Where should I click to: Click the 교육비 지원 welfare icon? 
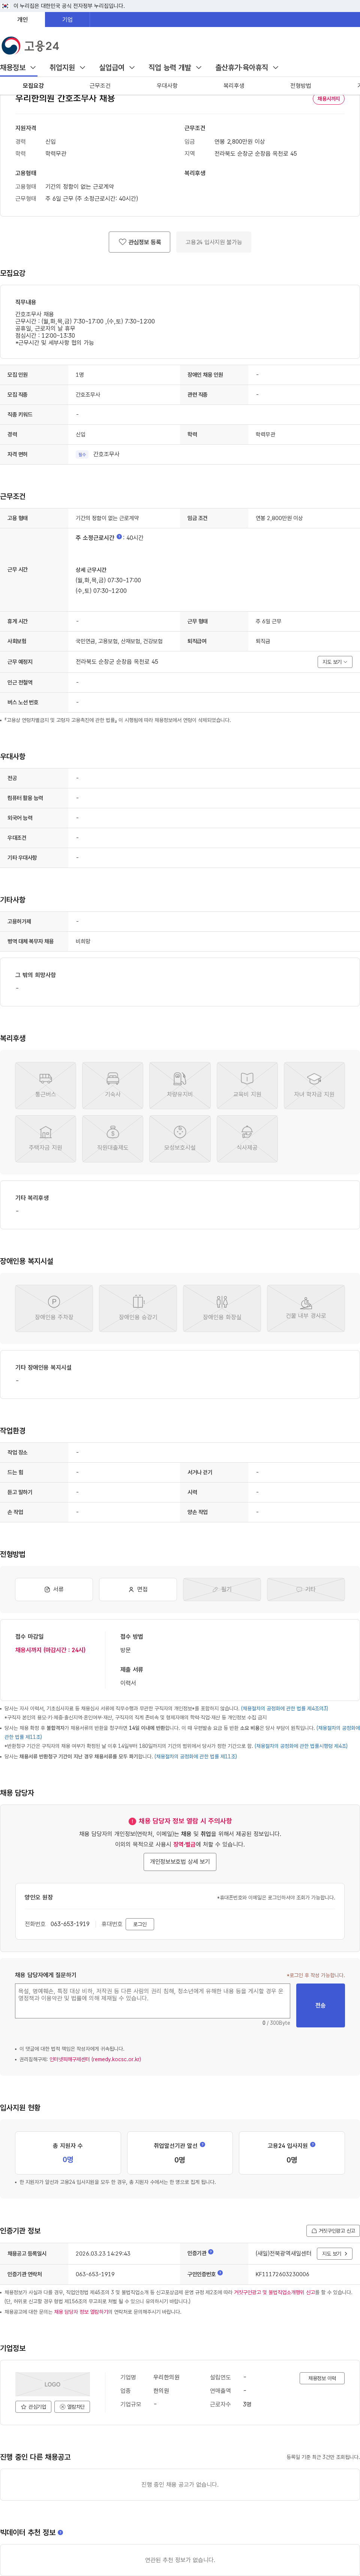pyautogui.click(x=247, y=1085)
